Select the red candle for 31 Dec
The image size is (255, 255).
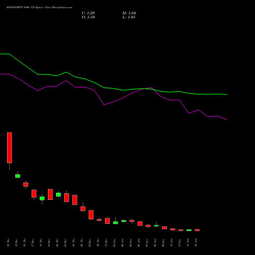click(108, 221)
